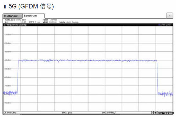Select the VBW 10 MHz setting

click(x=49, y=22)
